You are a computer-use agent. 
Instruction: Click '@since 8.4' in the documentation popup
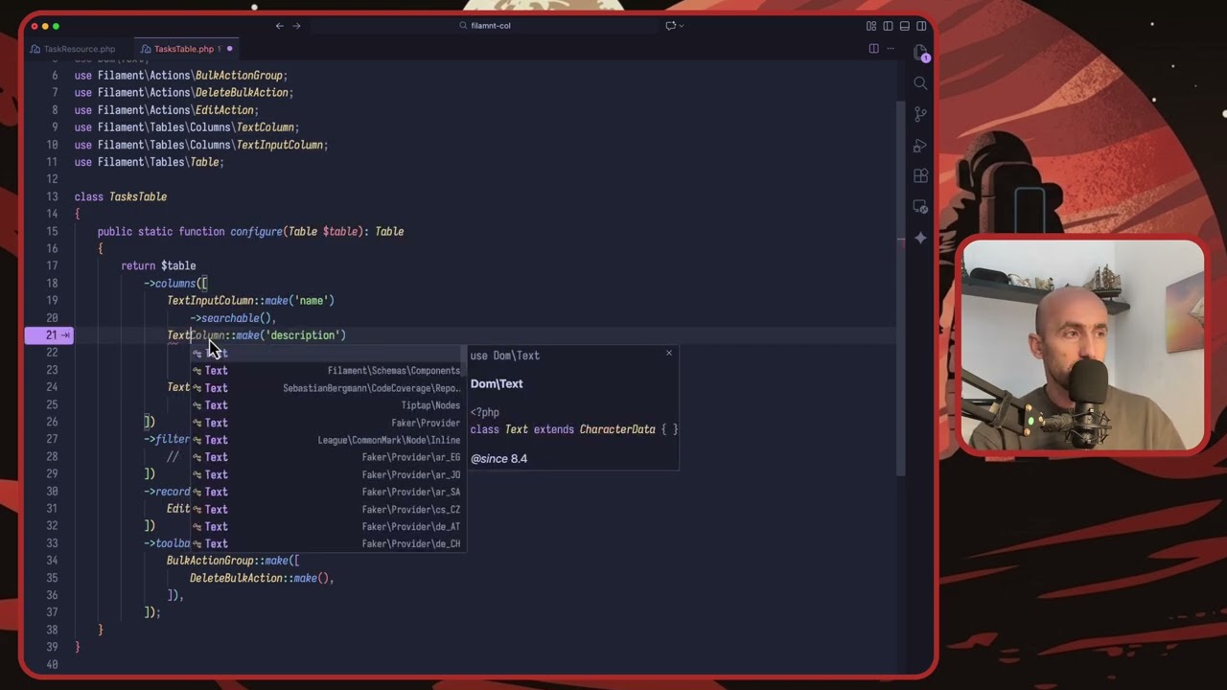498,458
